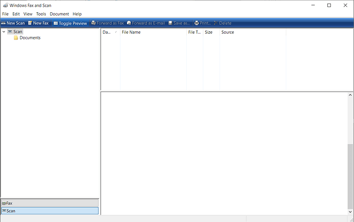Click the Save as toolbar icon
This screenshot has height=222, width=354.
171,23
